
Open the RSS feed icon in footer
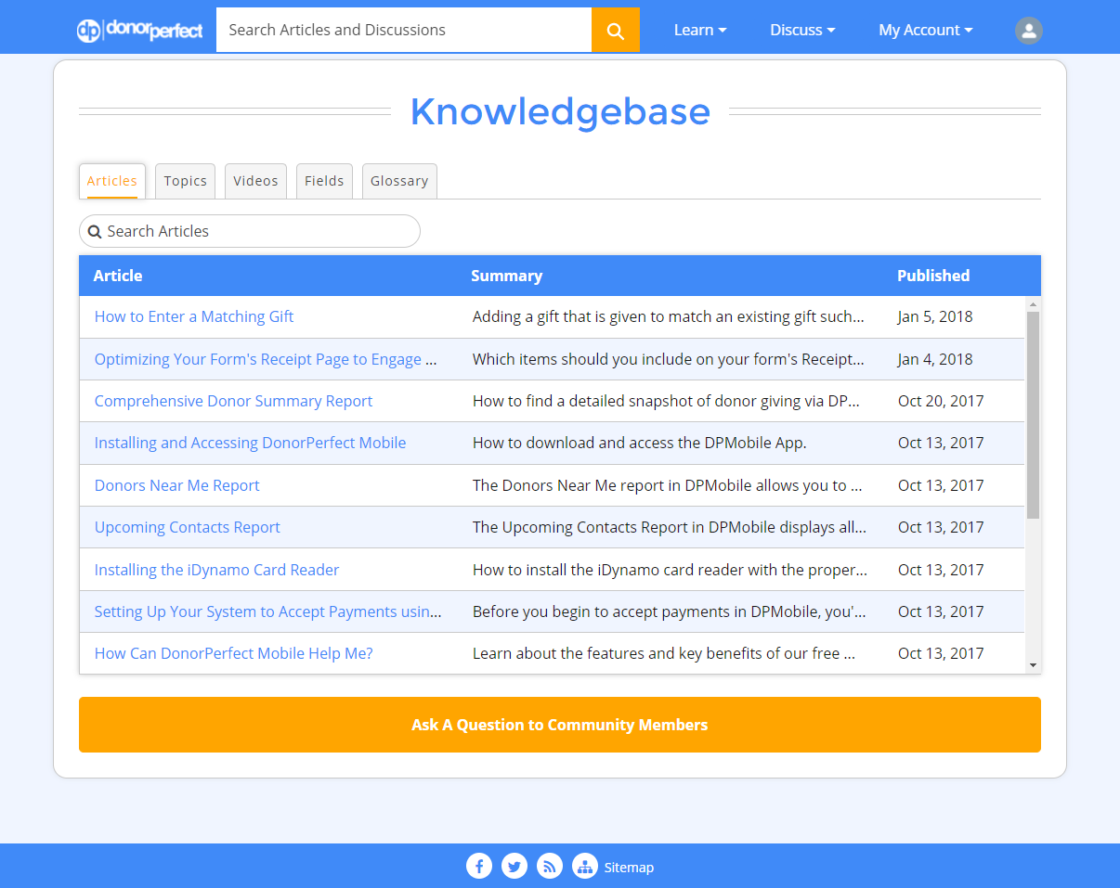550,867
